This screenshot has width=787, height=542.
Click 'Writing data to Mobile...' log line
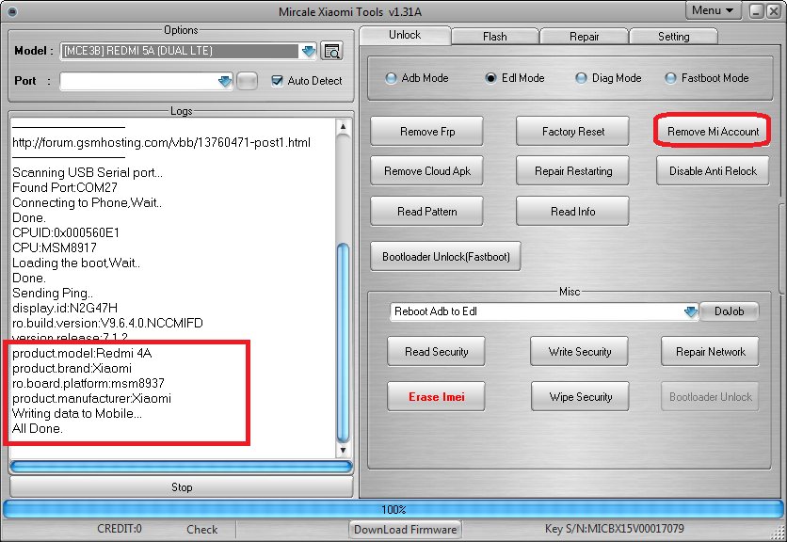tap(77, 413)
